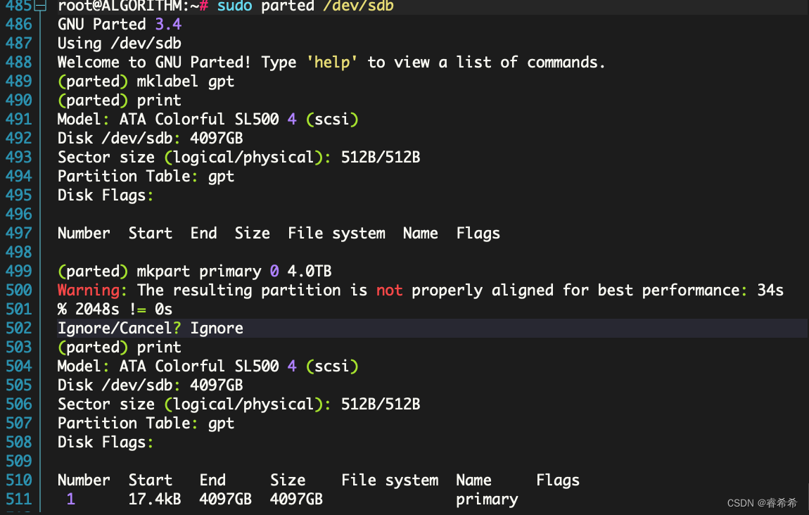This screenshot has width=809, height=515.
Task: Click the partition number '1' on line 511
Action: click(70, 499)
